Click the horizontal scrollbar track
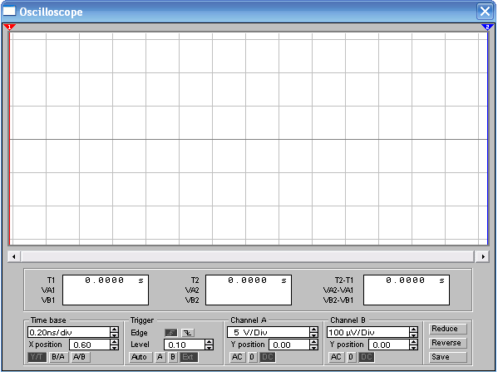 [248, 256]
